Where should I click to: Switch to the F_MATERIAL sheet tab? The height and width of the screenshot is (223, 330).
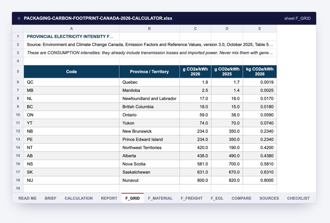click(160, 198)
